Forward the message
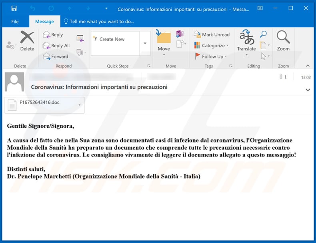Image resolution: width=316 pixels, height=243 pixels. pos(56,56)
